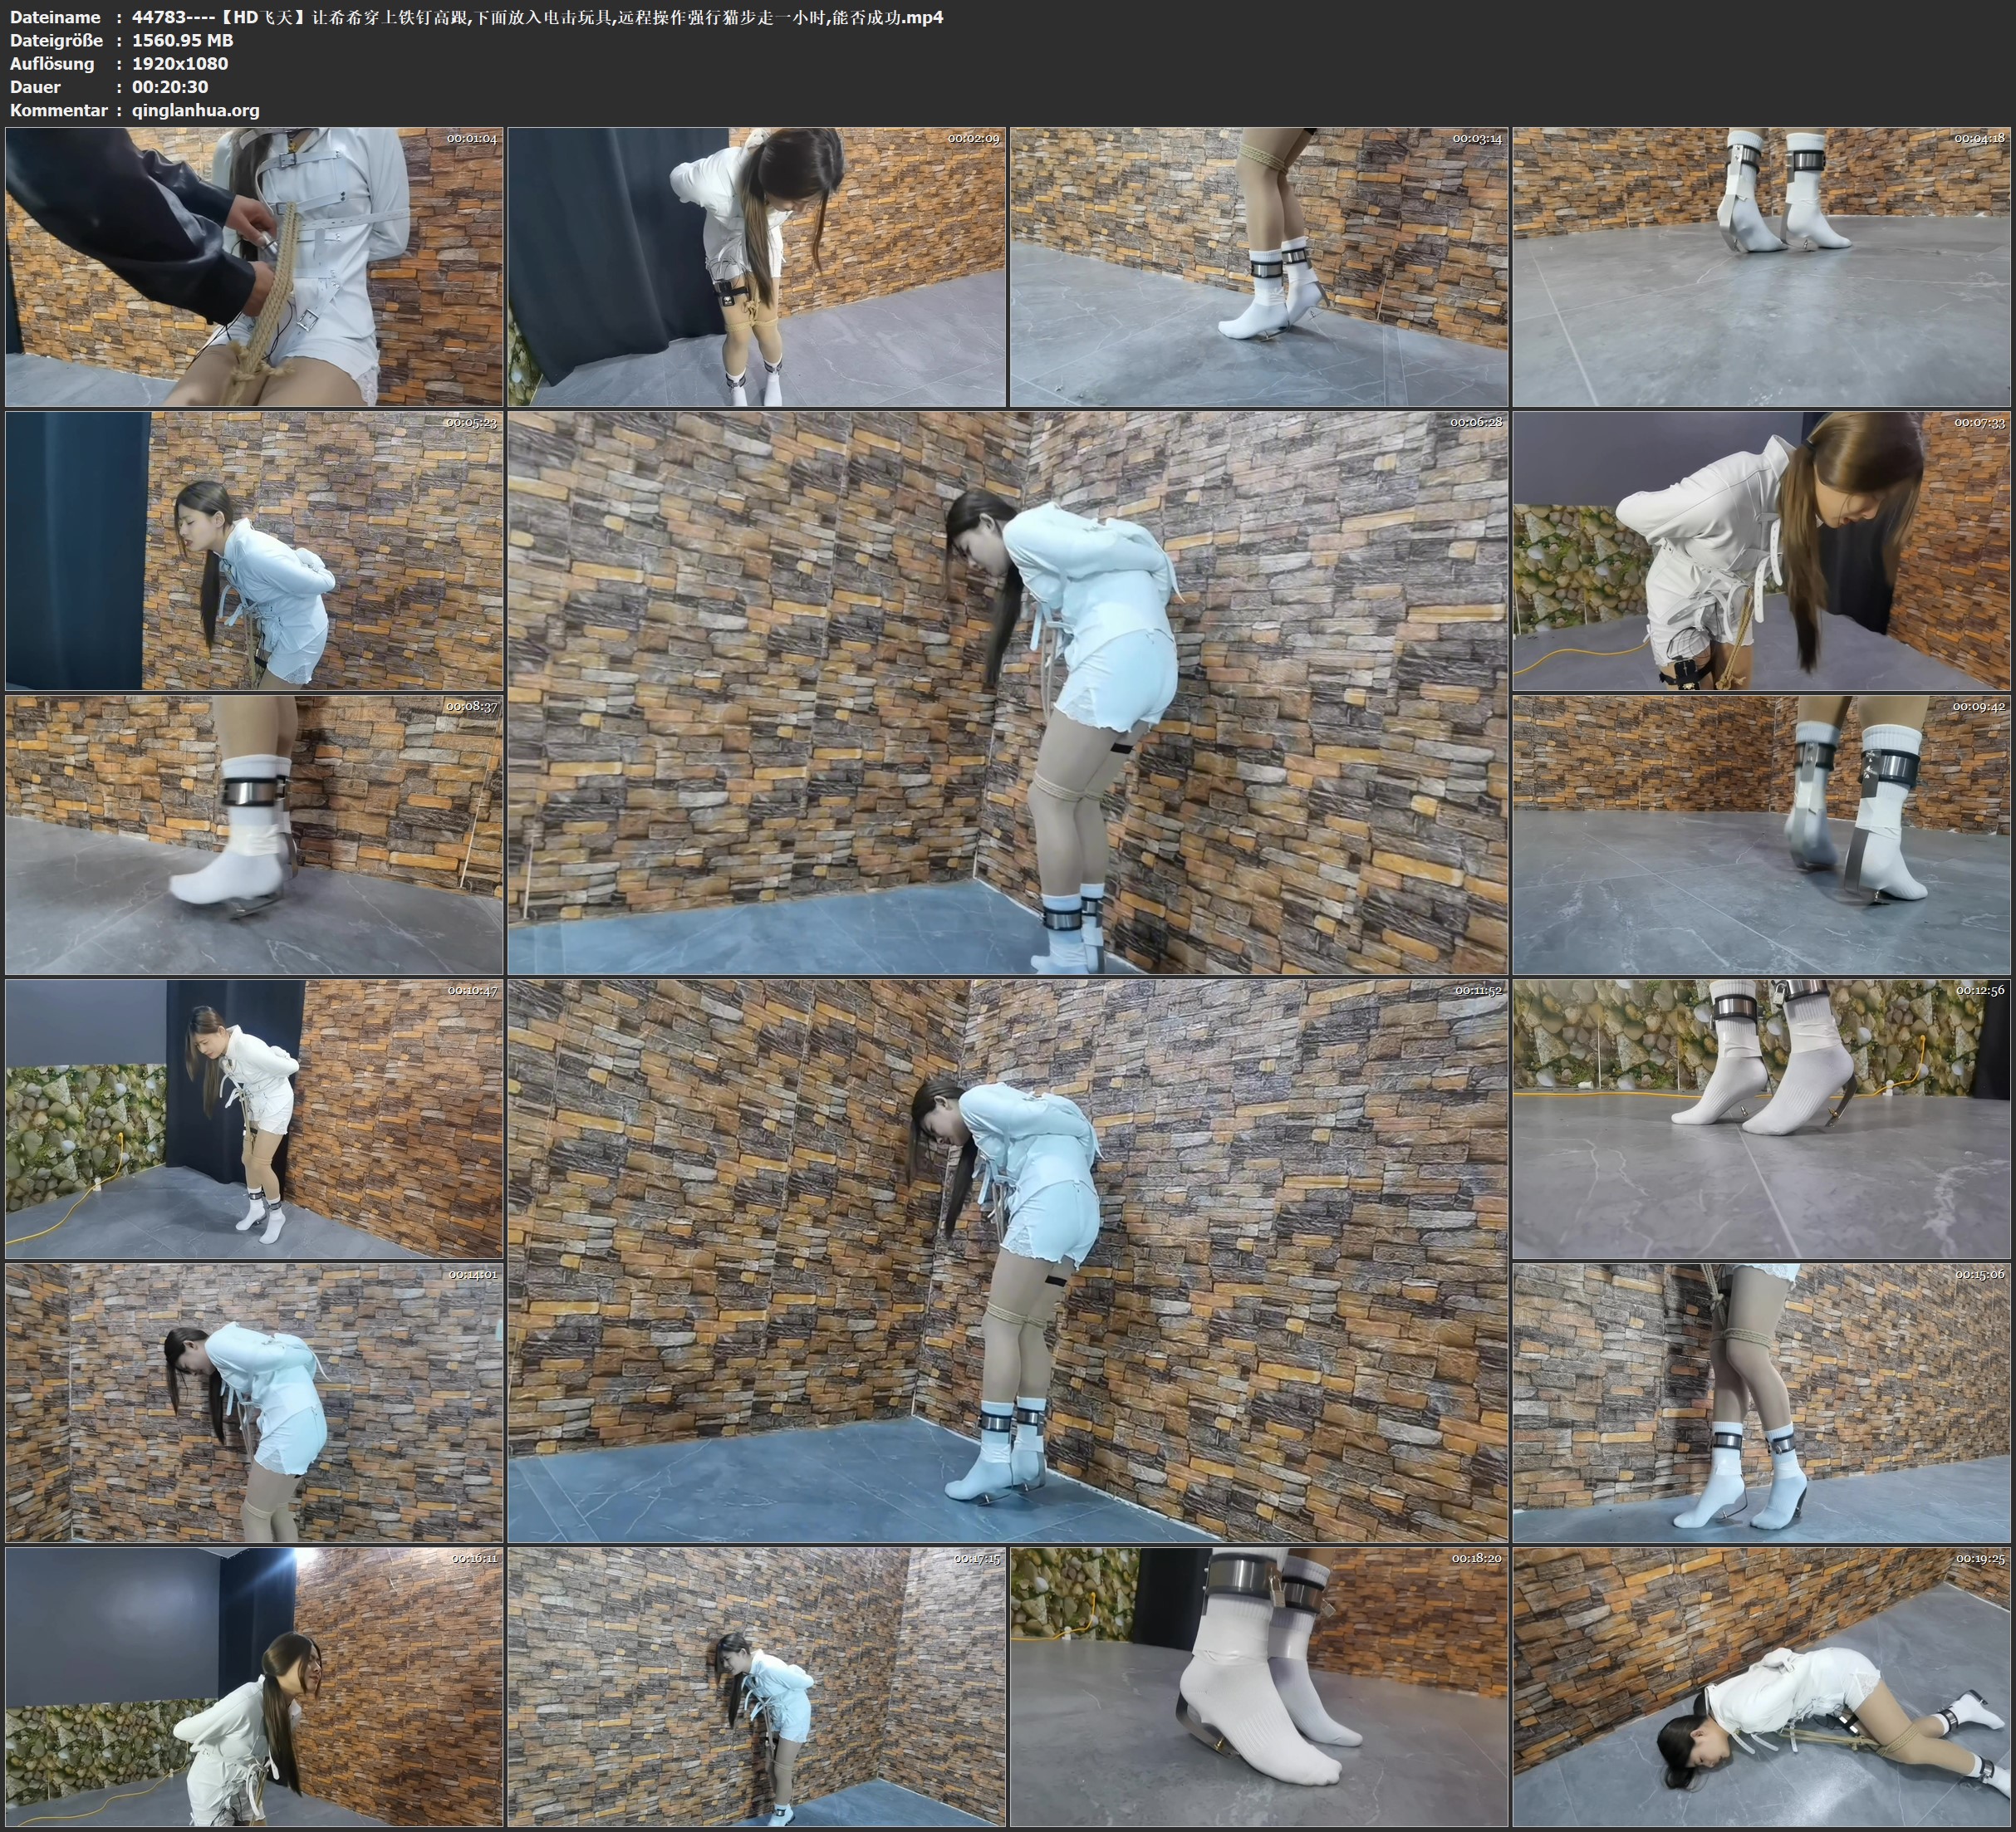Select the thumbnail marked 00:15:06

(1761, 1403)
